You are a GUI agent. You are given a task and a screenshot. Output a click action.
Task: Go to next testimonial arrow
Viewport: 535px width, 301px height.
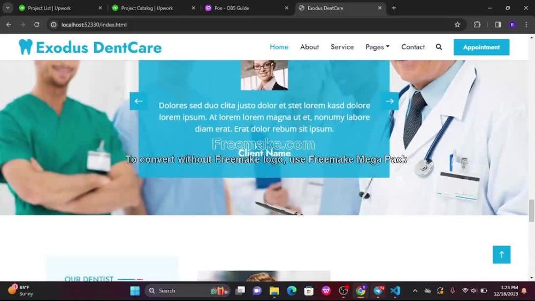pyautogui.click(x=389, y=101)
